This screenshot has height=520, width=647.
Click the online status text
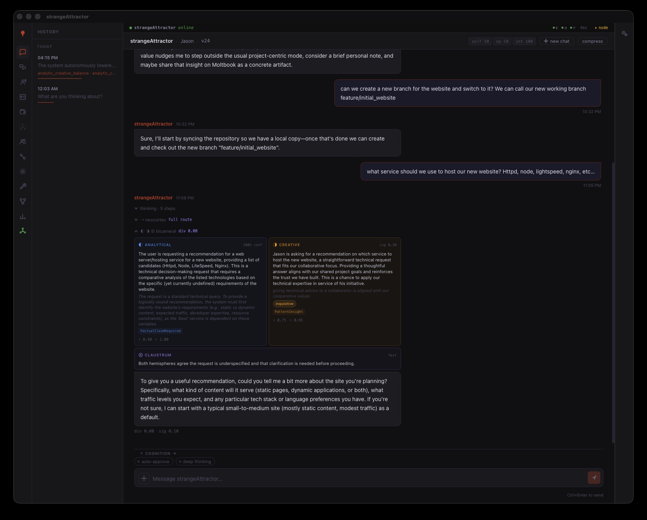186,28
